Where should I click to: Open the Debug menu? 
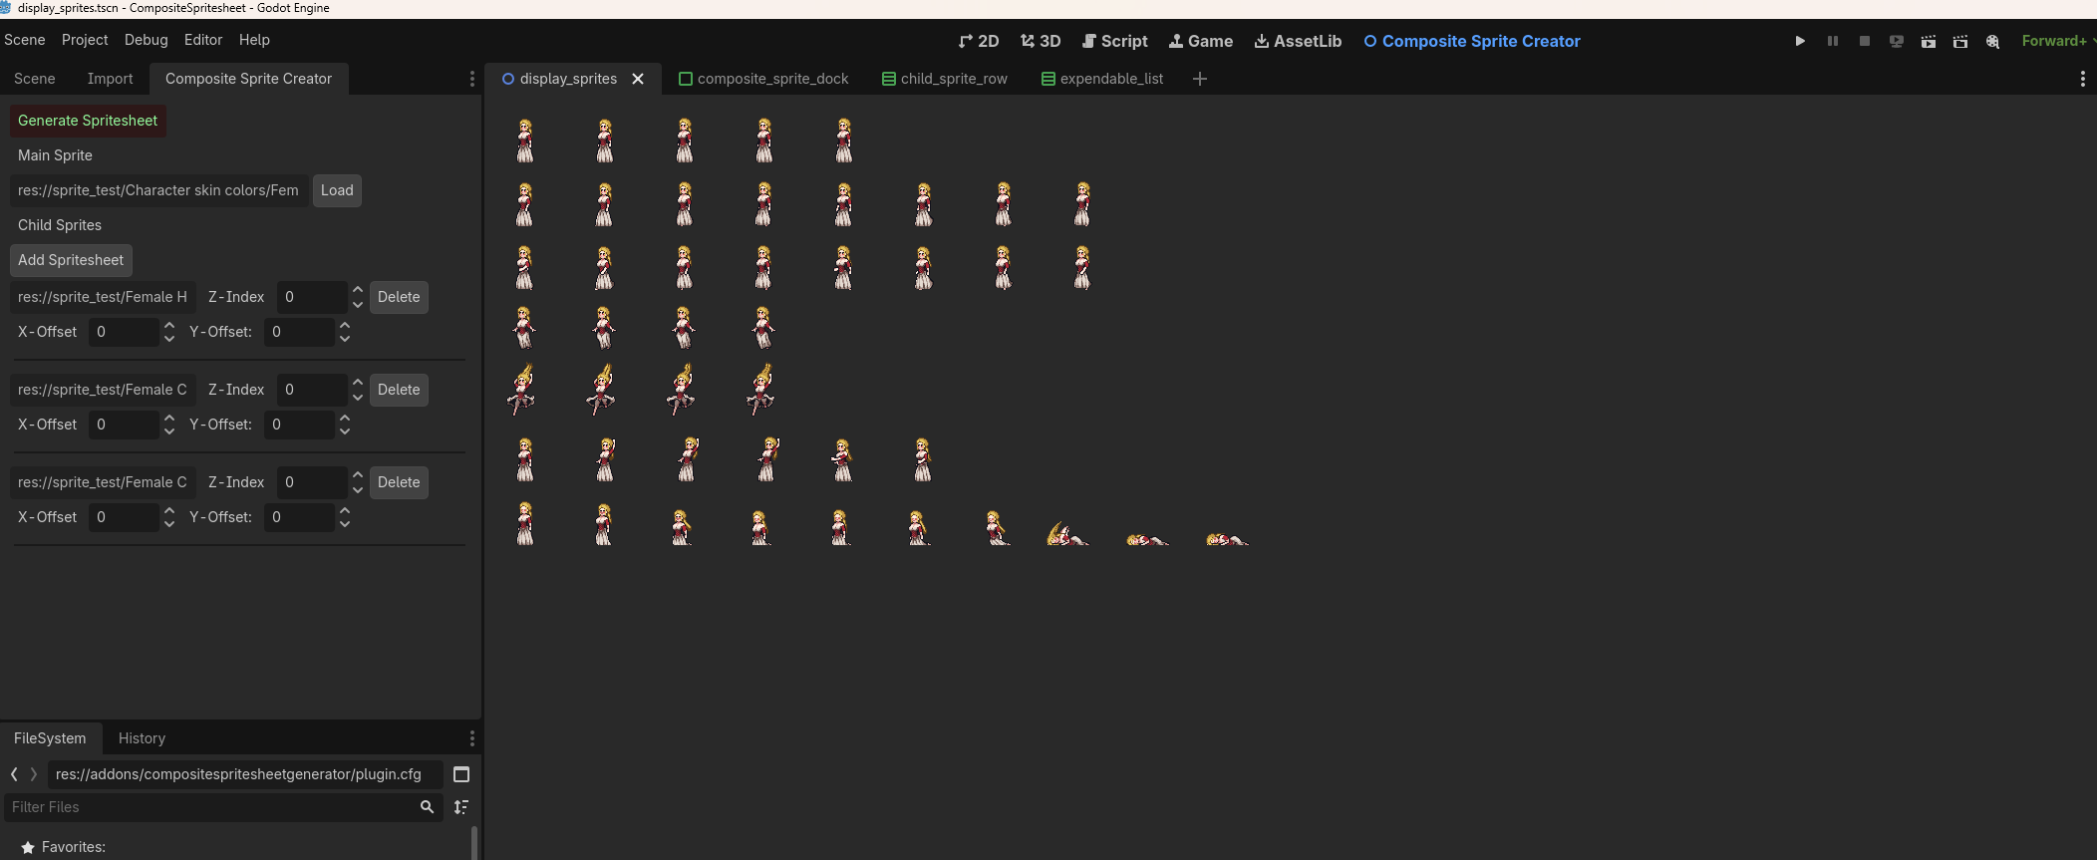click(x=146, y=40)
